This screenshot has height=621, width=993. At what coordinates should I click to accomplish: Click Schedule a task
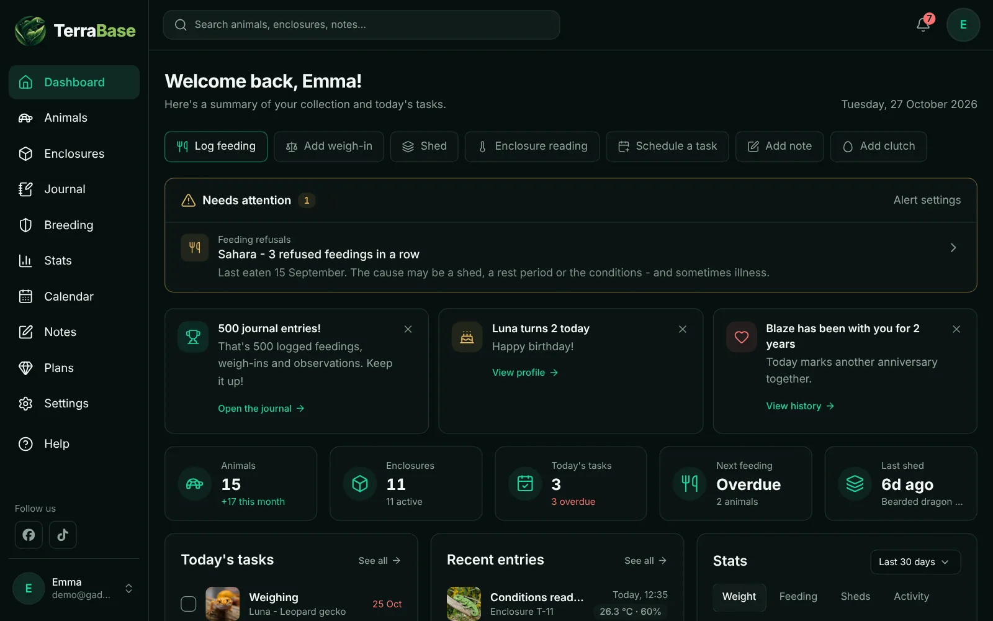[667, 147]
